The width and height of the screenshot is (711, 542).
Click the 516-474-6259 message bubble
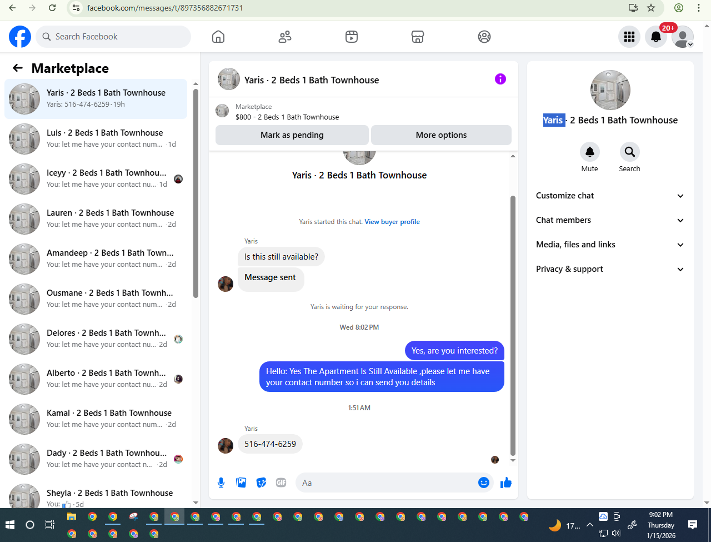pyautogui.click(x=271, y=444)
